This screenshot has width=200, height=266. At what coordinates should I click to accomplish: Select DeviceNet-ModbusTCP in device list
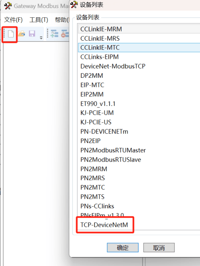139,66
